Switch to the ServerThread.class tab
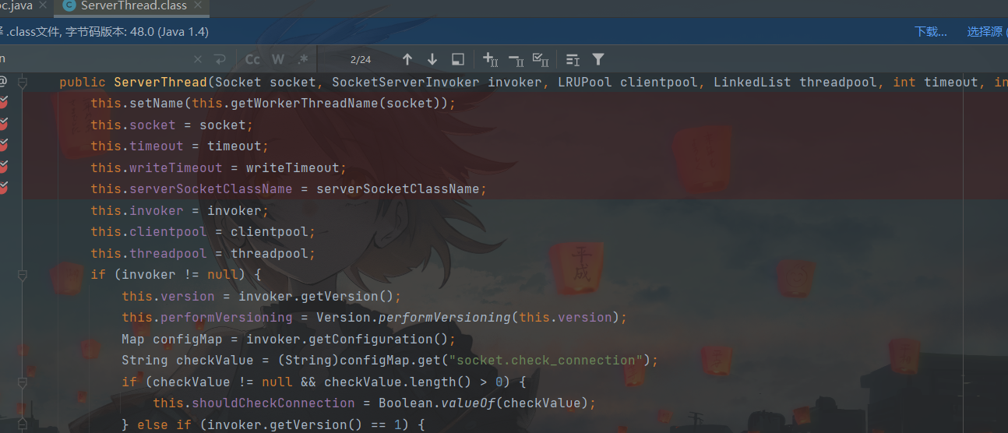 [133, 6]
